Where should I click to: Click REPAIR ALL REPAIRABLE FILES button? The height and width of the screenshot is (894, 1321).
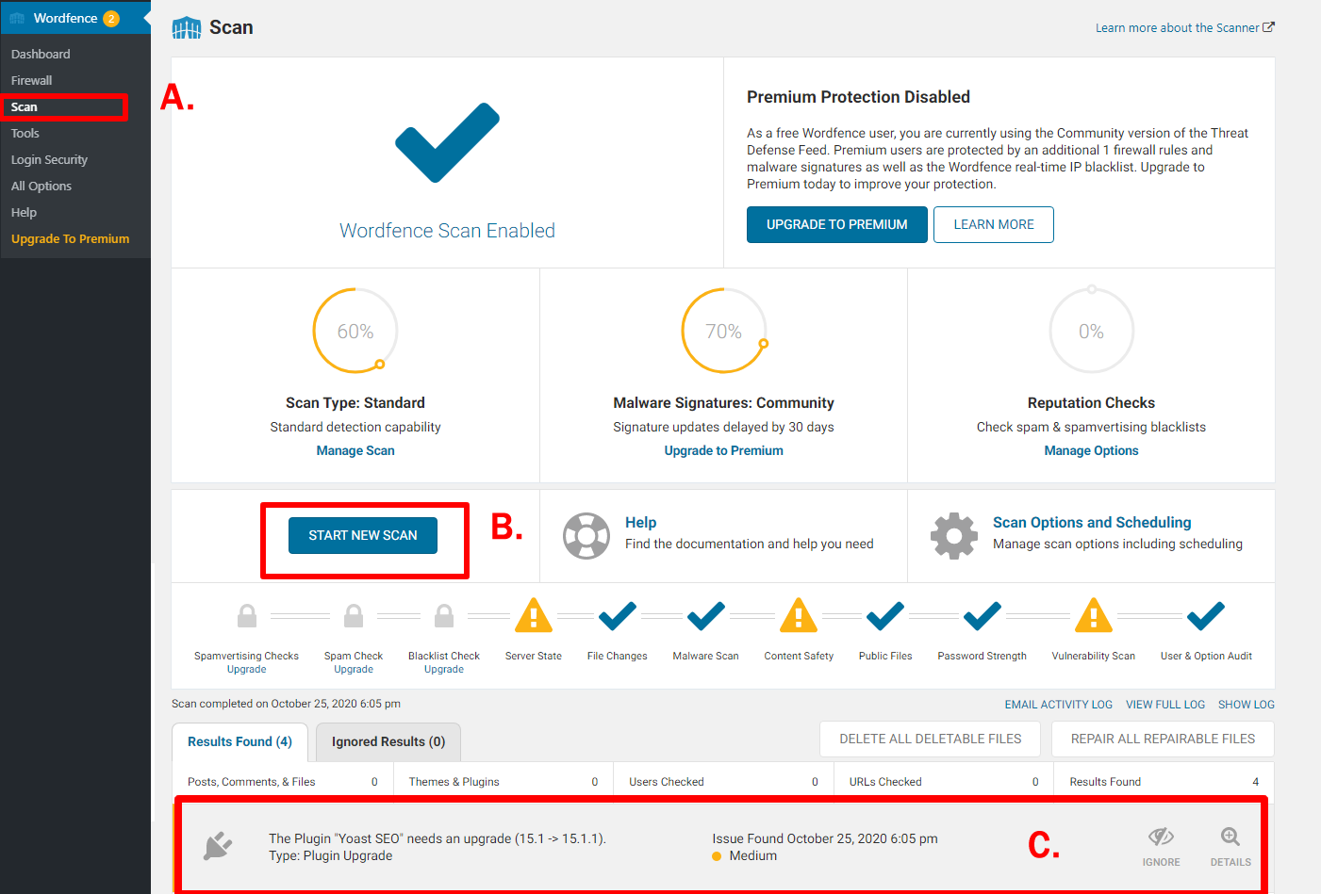pyautogui.click(x=1163, y=740)
